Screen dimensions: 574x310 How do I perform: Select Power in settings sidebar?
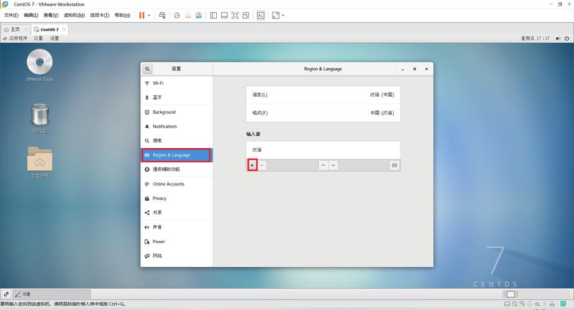(176, 242)
